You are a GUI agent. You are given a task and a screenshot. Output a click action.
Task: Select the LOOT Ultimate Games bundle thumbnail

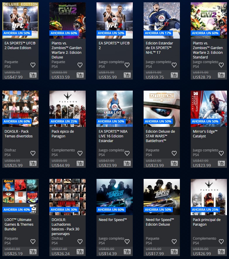[x=20, y=194]
